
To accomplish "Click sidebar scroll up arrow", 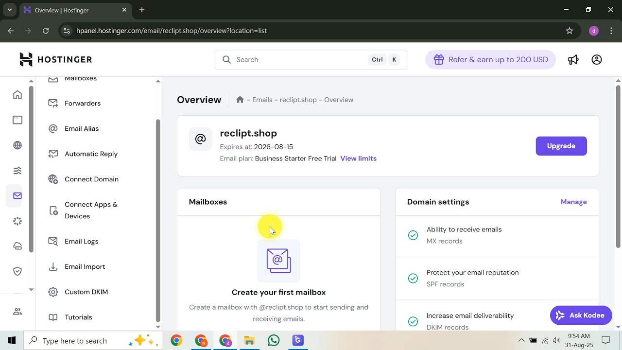I will tap(158, 81).
